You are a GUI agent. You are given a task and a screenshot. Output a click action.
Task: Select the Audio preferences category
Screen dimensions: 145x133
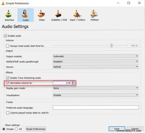pos(25,15)
